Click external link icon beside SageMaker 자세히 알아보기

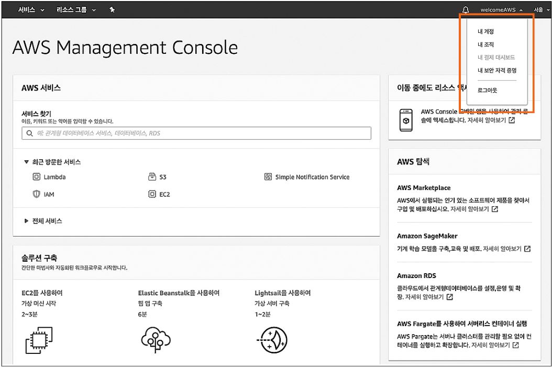(x=527, y=249)
